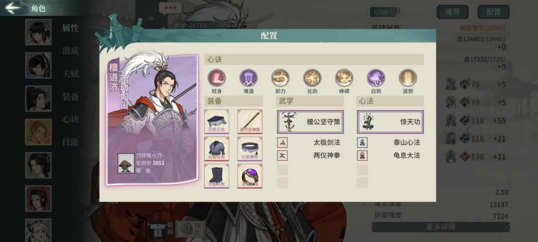The width and height of the screenshot is (538, 242).
Task: Click the 退邪 skill icon
Action: (x=408, y=78)
